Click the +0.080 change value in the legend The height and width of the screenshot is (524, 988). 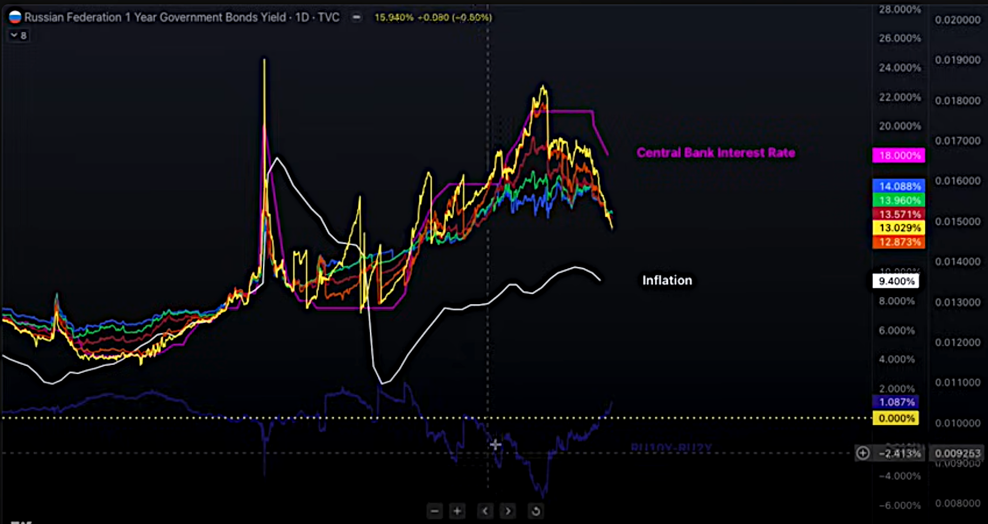coord(433,17)
